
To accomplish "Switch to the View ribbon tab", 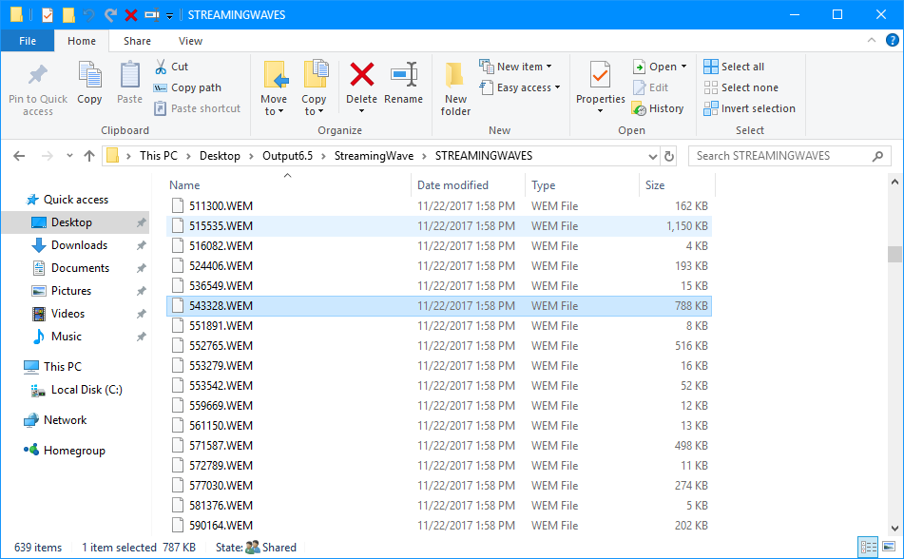I will pyautogui.click(x=190, y=41).
